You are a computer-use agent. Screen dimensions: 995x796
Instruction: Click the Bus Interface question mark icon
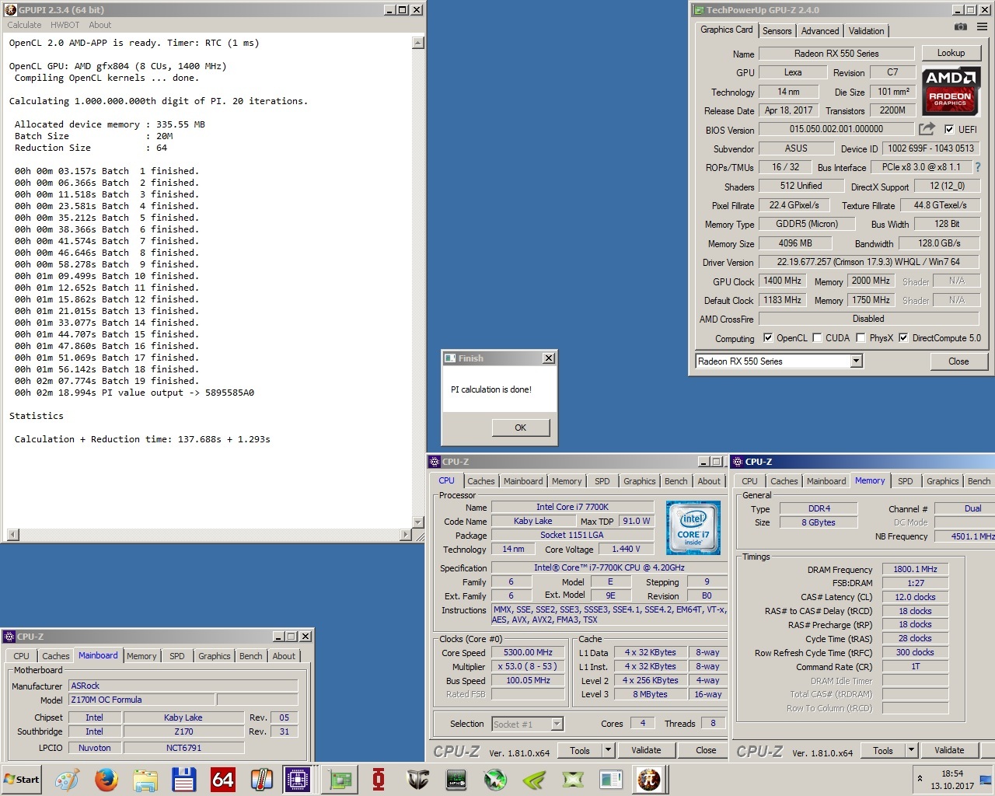pos(977,167)
